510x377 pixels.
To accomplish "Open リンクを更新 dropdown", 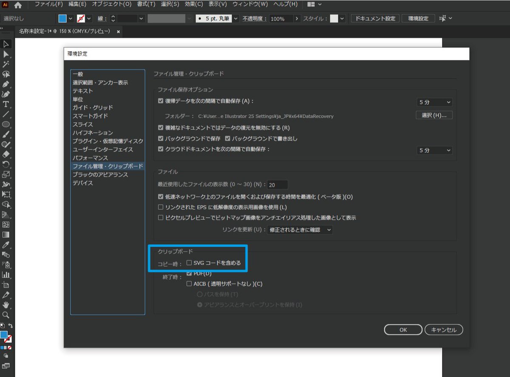I will click(x=300, y=230).
